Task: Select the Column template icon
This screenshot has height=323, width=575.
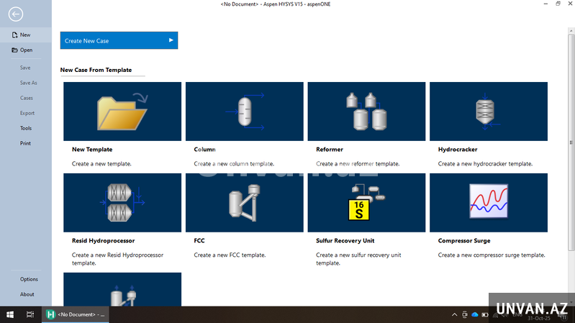Action: (244, 111)
